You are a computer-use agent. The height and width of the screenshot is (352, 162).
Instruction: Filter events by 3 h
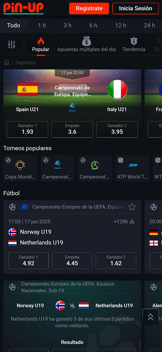(x=67, y=25)
